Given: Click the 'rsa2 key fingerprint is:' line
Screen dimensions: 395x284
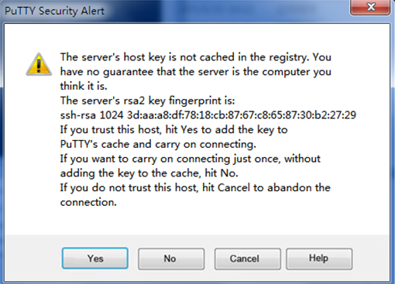Looking at the screenshot, I should tap(148, 101).
